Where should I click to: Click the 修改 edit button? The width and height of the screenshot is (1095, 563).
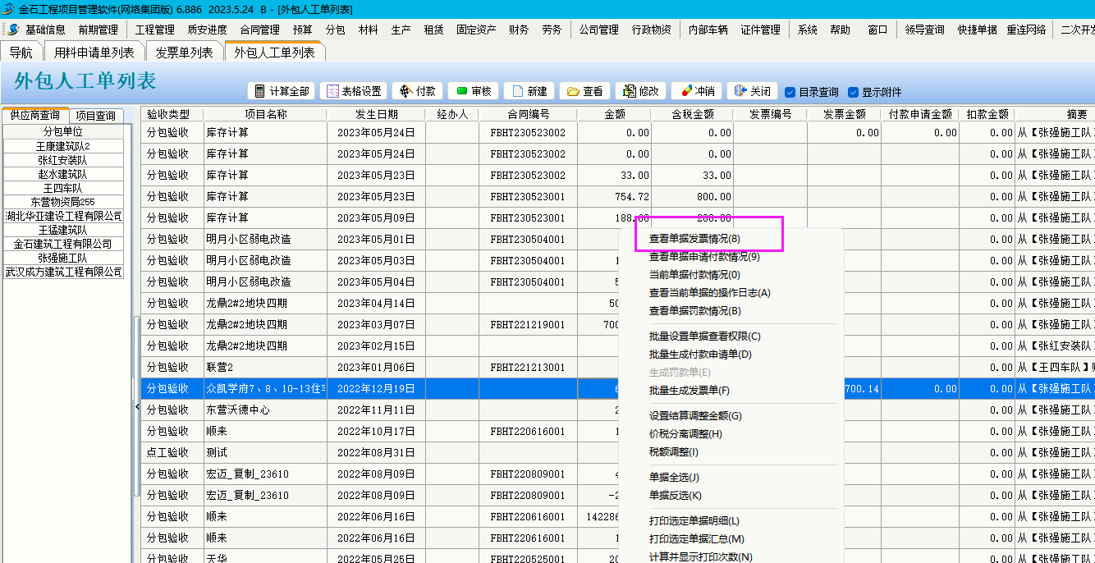click(x=640, y=91)
